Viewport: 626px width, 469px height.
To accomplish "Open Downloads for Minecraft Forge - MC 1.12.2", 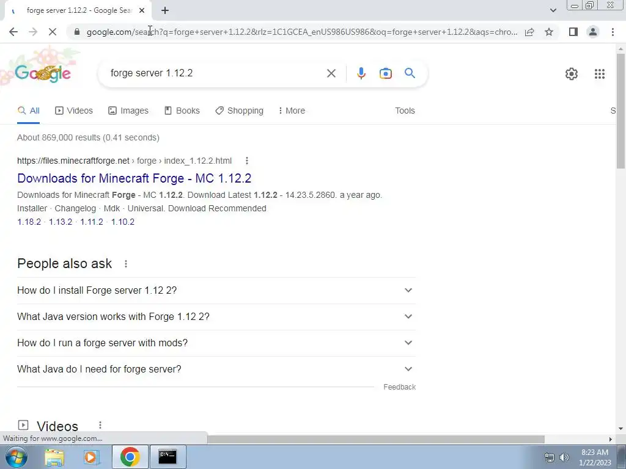I will tap(134, 178).
